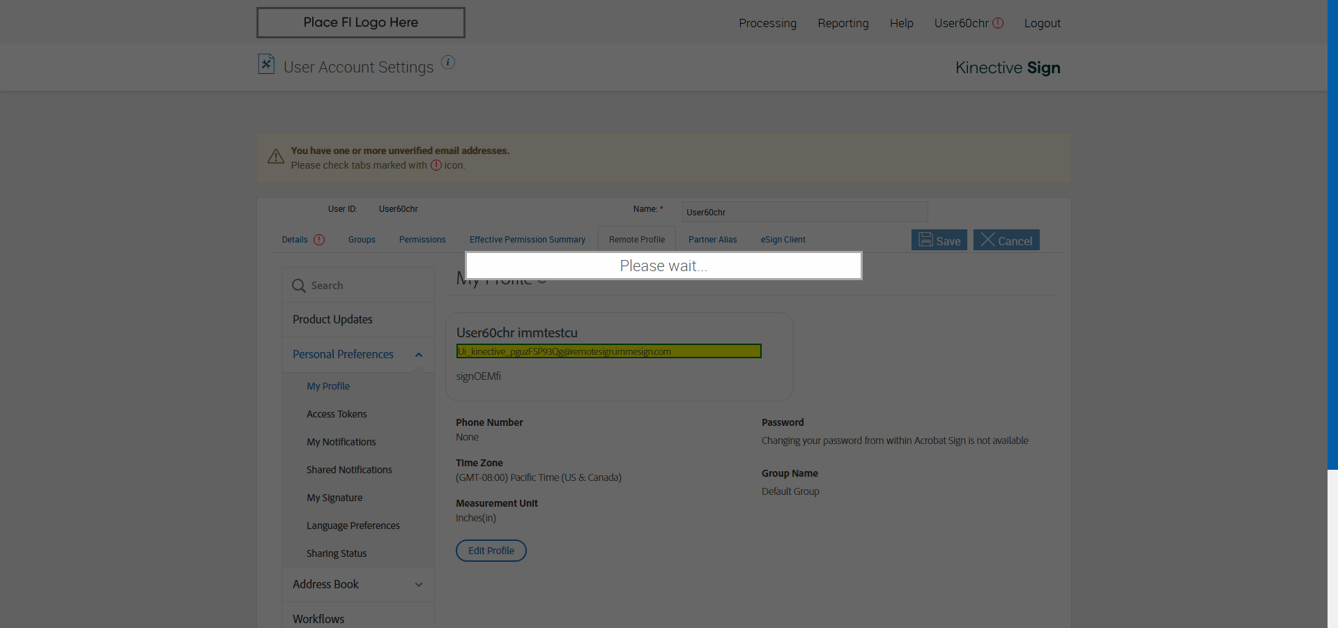Open the Workflows sidebar section
Viewport: 1338px width, 628px height.
point(318,619)
